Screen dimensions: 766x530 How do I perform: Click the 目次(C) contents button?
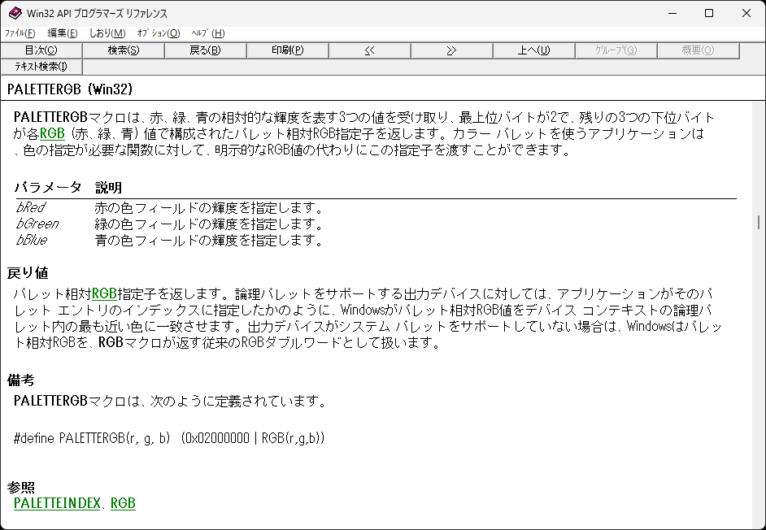click(41, 50)
